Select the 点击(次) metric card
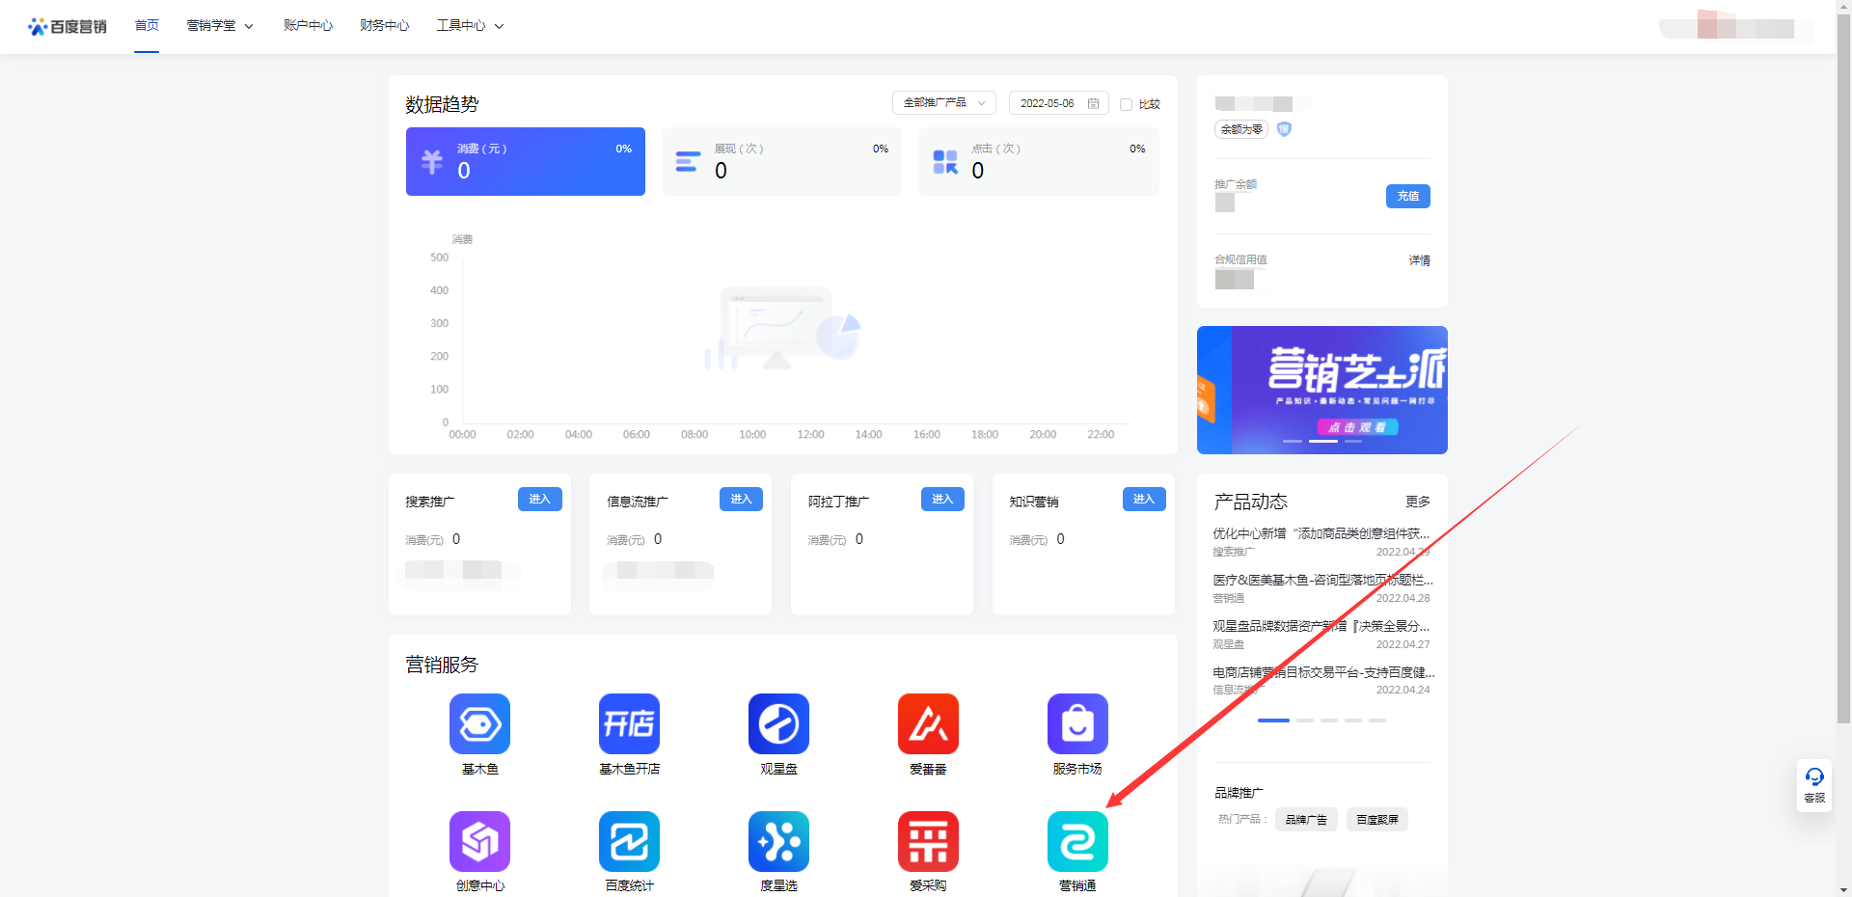This screenshot has height=897, width=1852. [x=1039, y=162]
